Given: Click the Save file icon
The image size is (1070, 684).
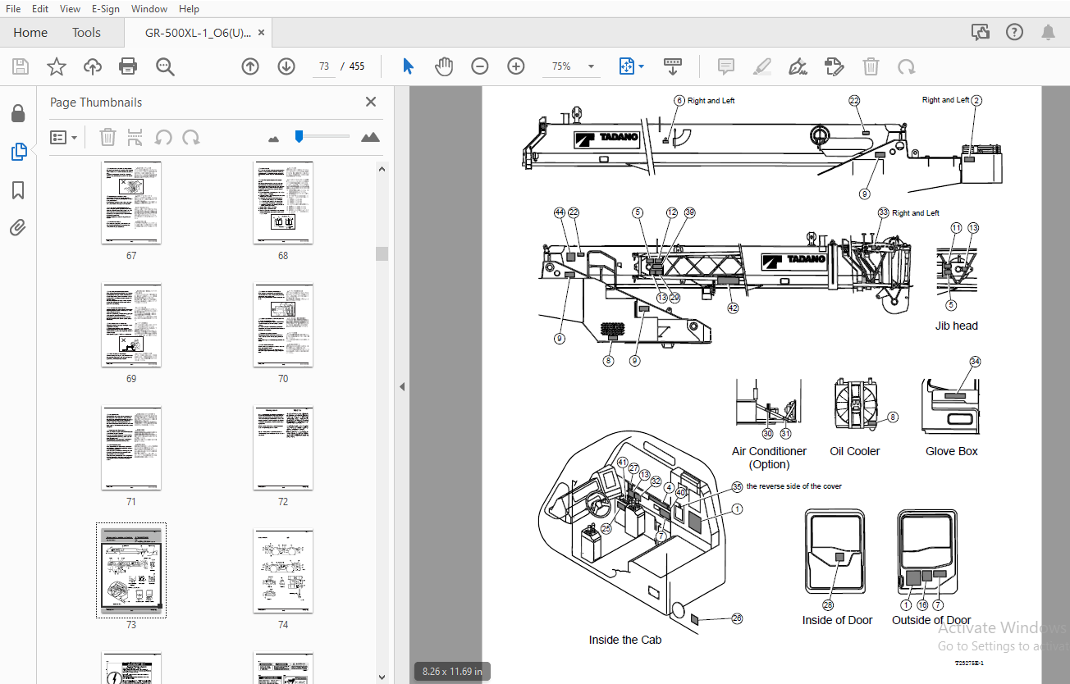Looking at the screenshot, I should 20,66.
